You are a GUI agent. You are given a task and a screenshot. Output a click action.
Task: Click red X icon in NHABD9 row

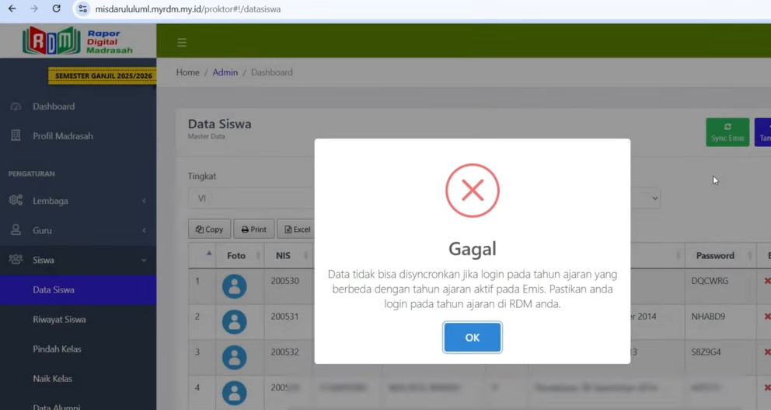click(767, 317)
